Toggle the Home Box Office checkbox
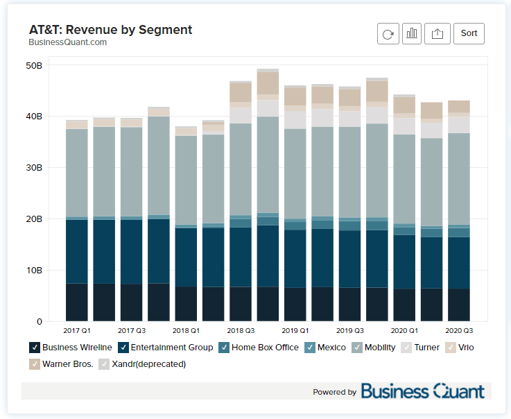The width and height of the screenshot is (511, 419). pos(224,348)
